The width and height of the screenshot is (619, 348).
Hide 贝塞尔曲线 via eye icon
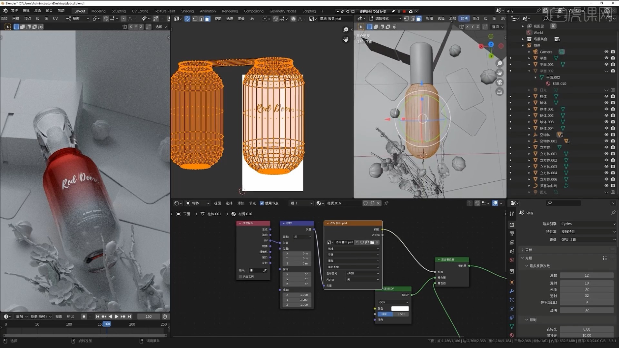click(x=606, y=186)
